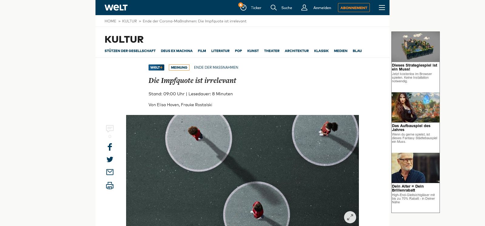This screenshot has width=485, height=226.
Task: Share article on Facebook
Action: (110, 147)
